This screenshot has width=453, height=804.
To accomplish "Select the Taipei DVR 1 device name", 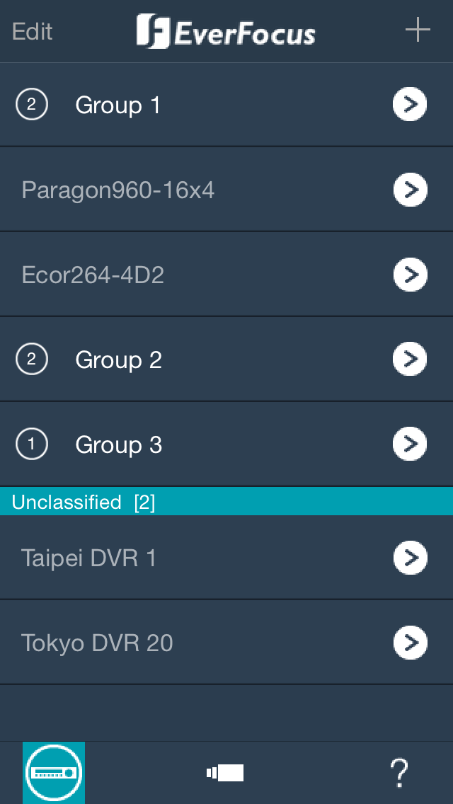I will coord(88,558).
